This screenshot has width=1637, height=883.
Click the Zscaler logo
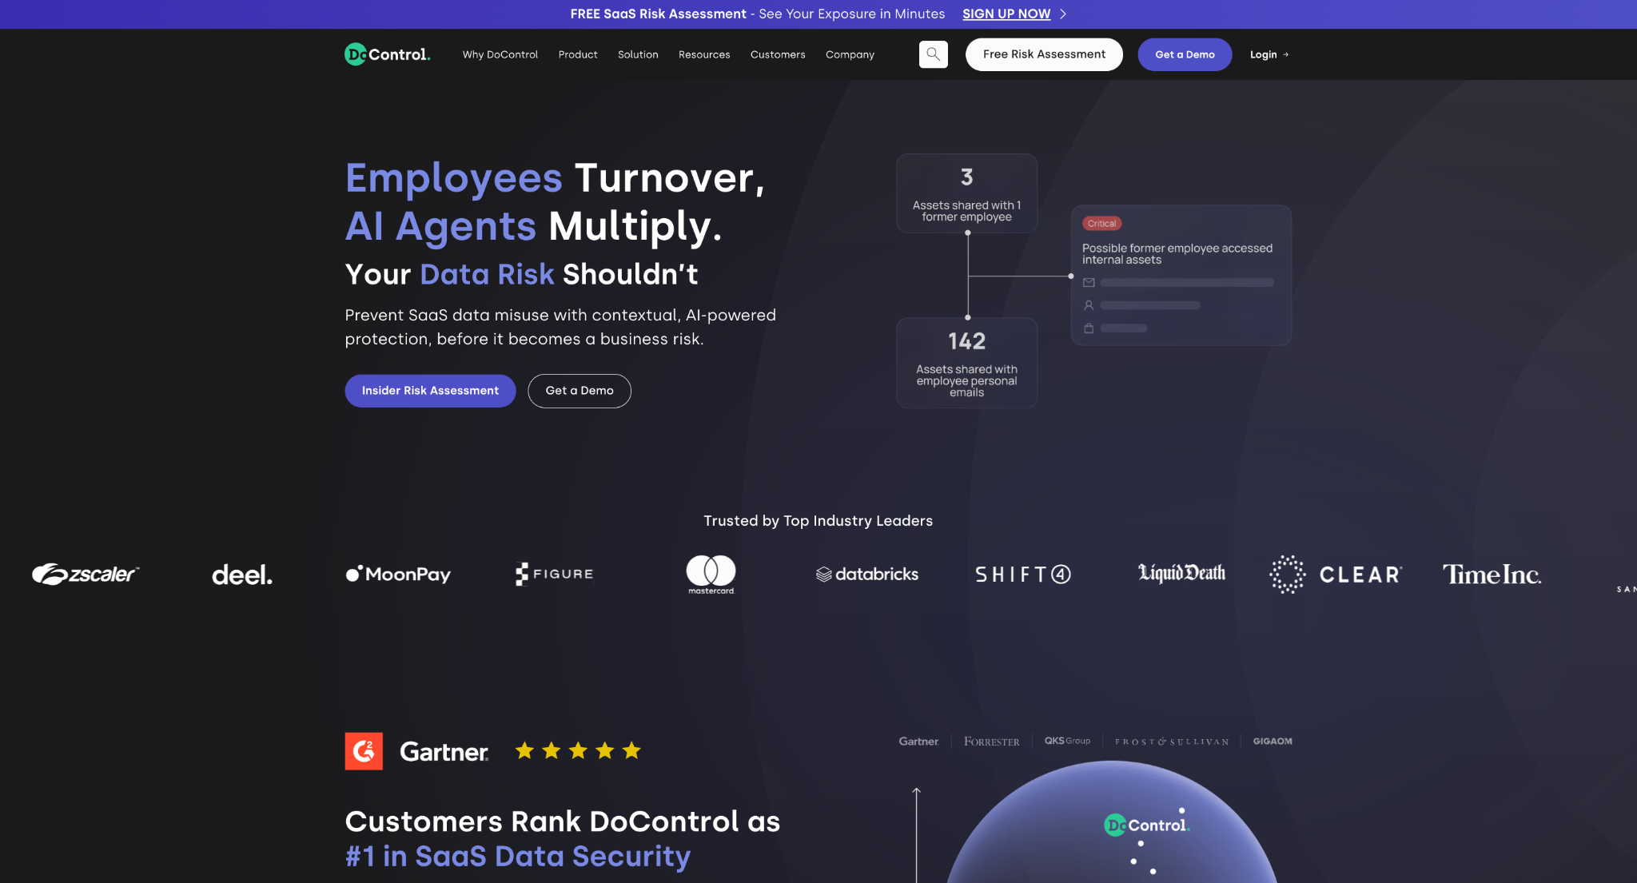pyautogui.click(x=86, y=574)
